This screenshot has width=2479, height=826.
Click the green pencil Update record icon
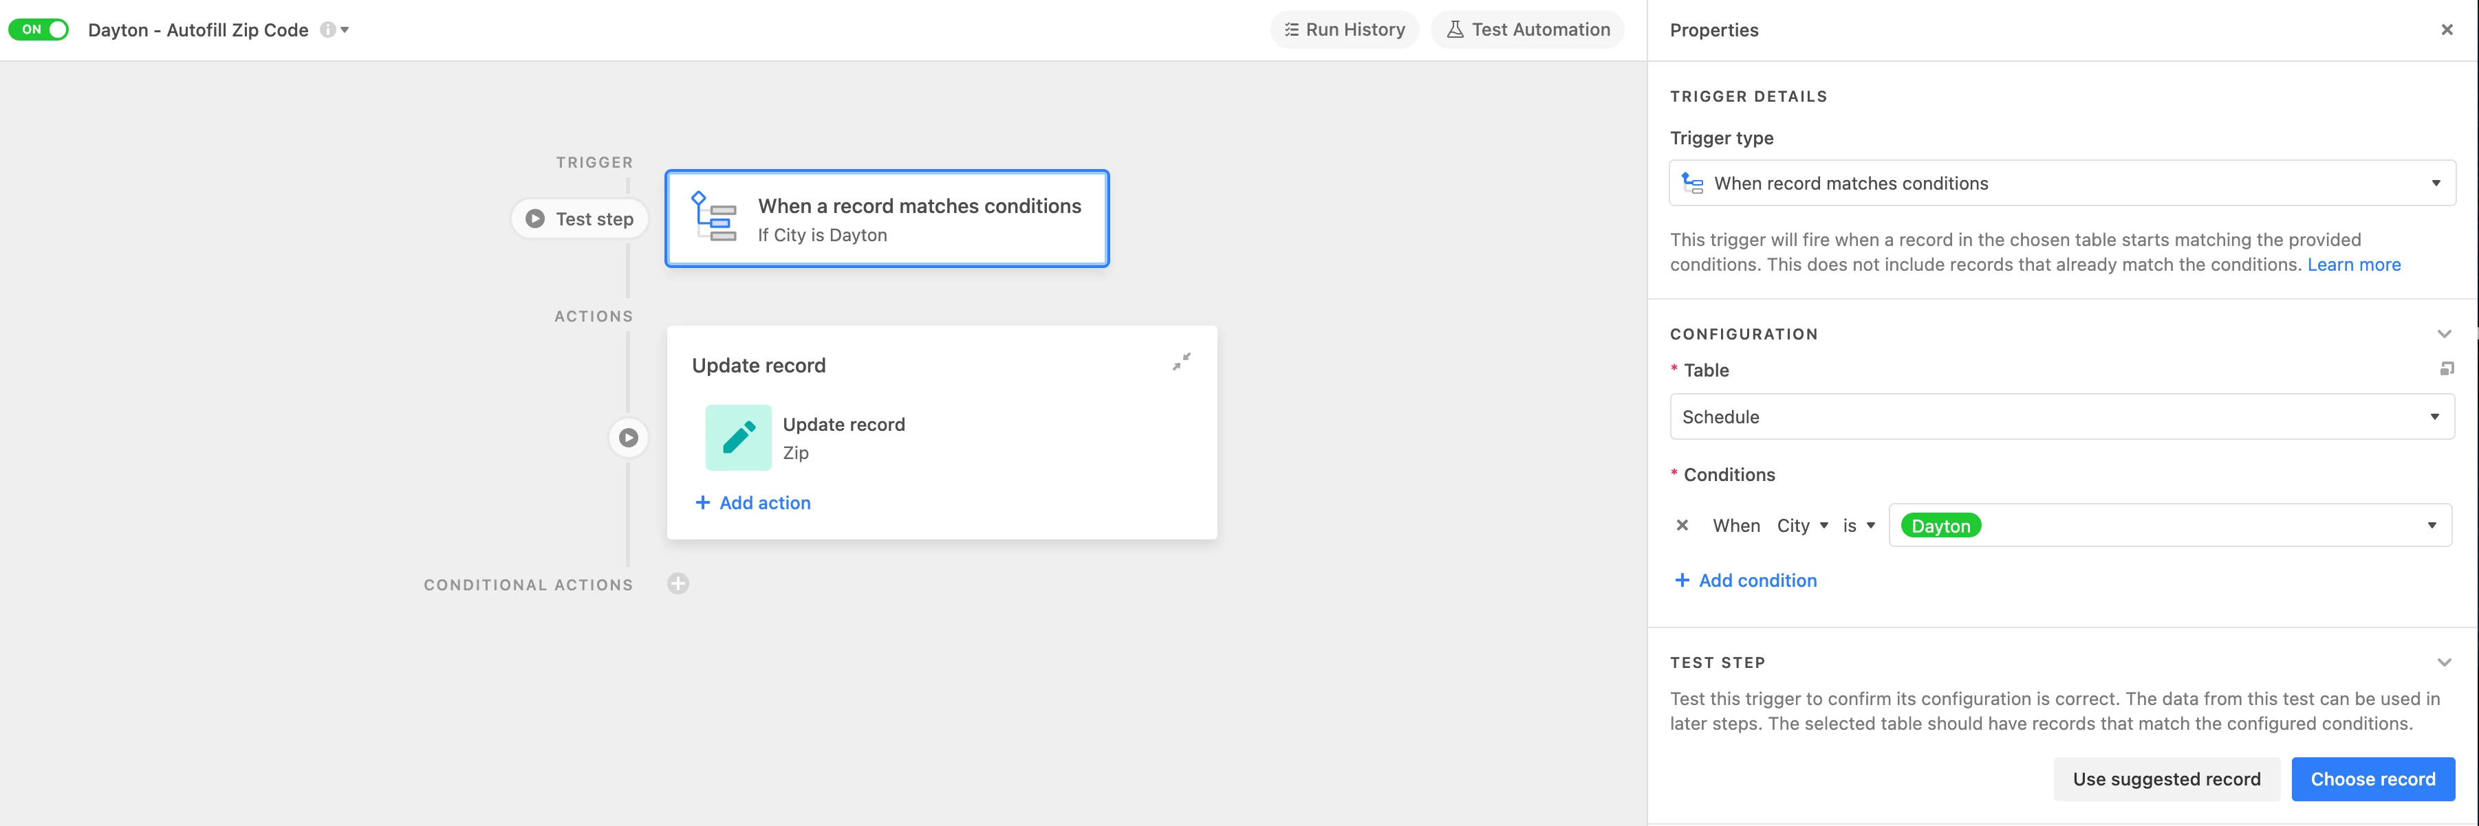[738, 438]
